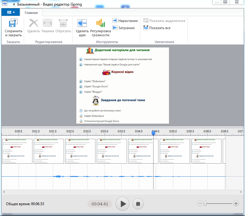Image resolution: width=245 pixels, height=216 pixels.
Task: Click the current time field 00:04.41
Action: tap(100, 204)
